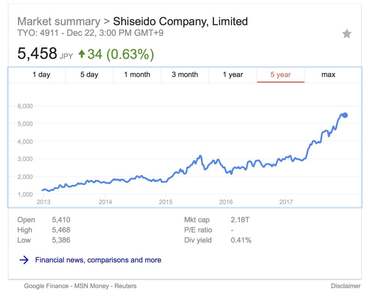375x291 pixels.
Task: Show the 1 month chart range
Action: 137,75
